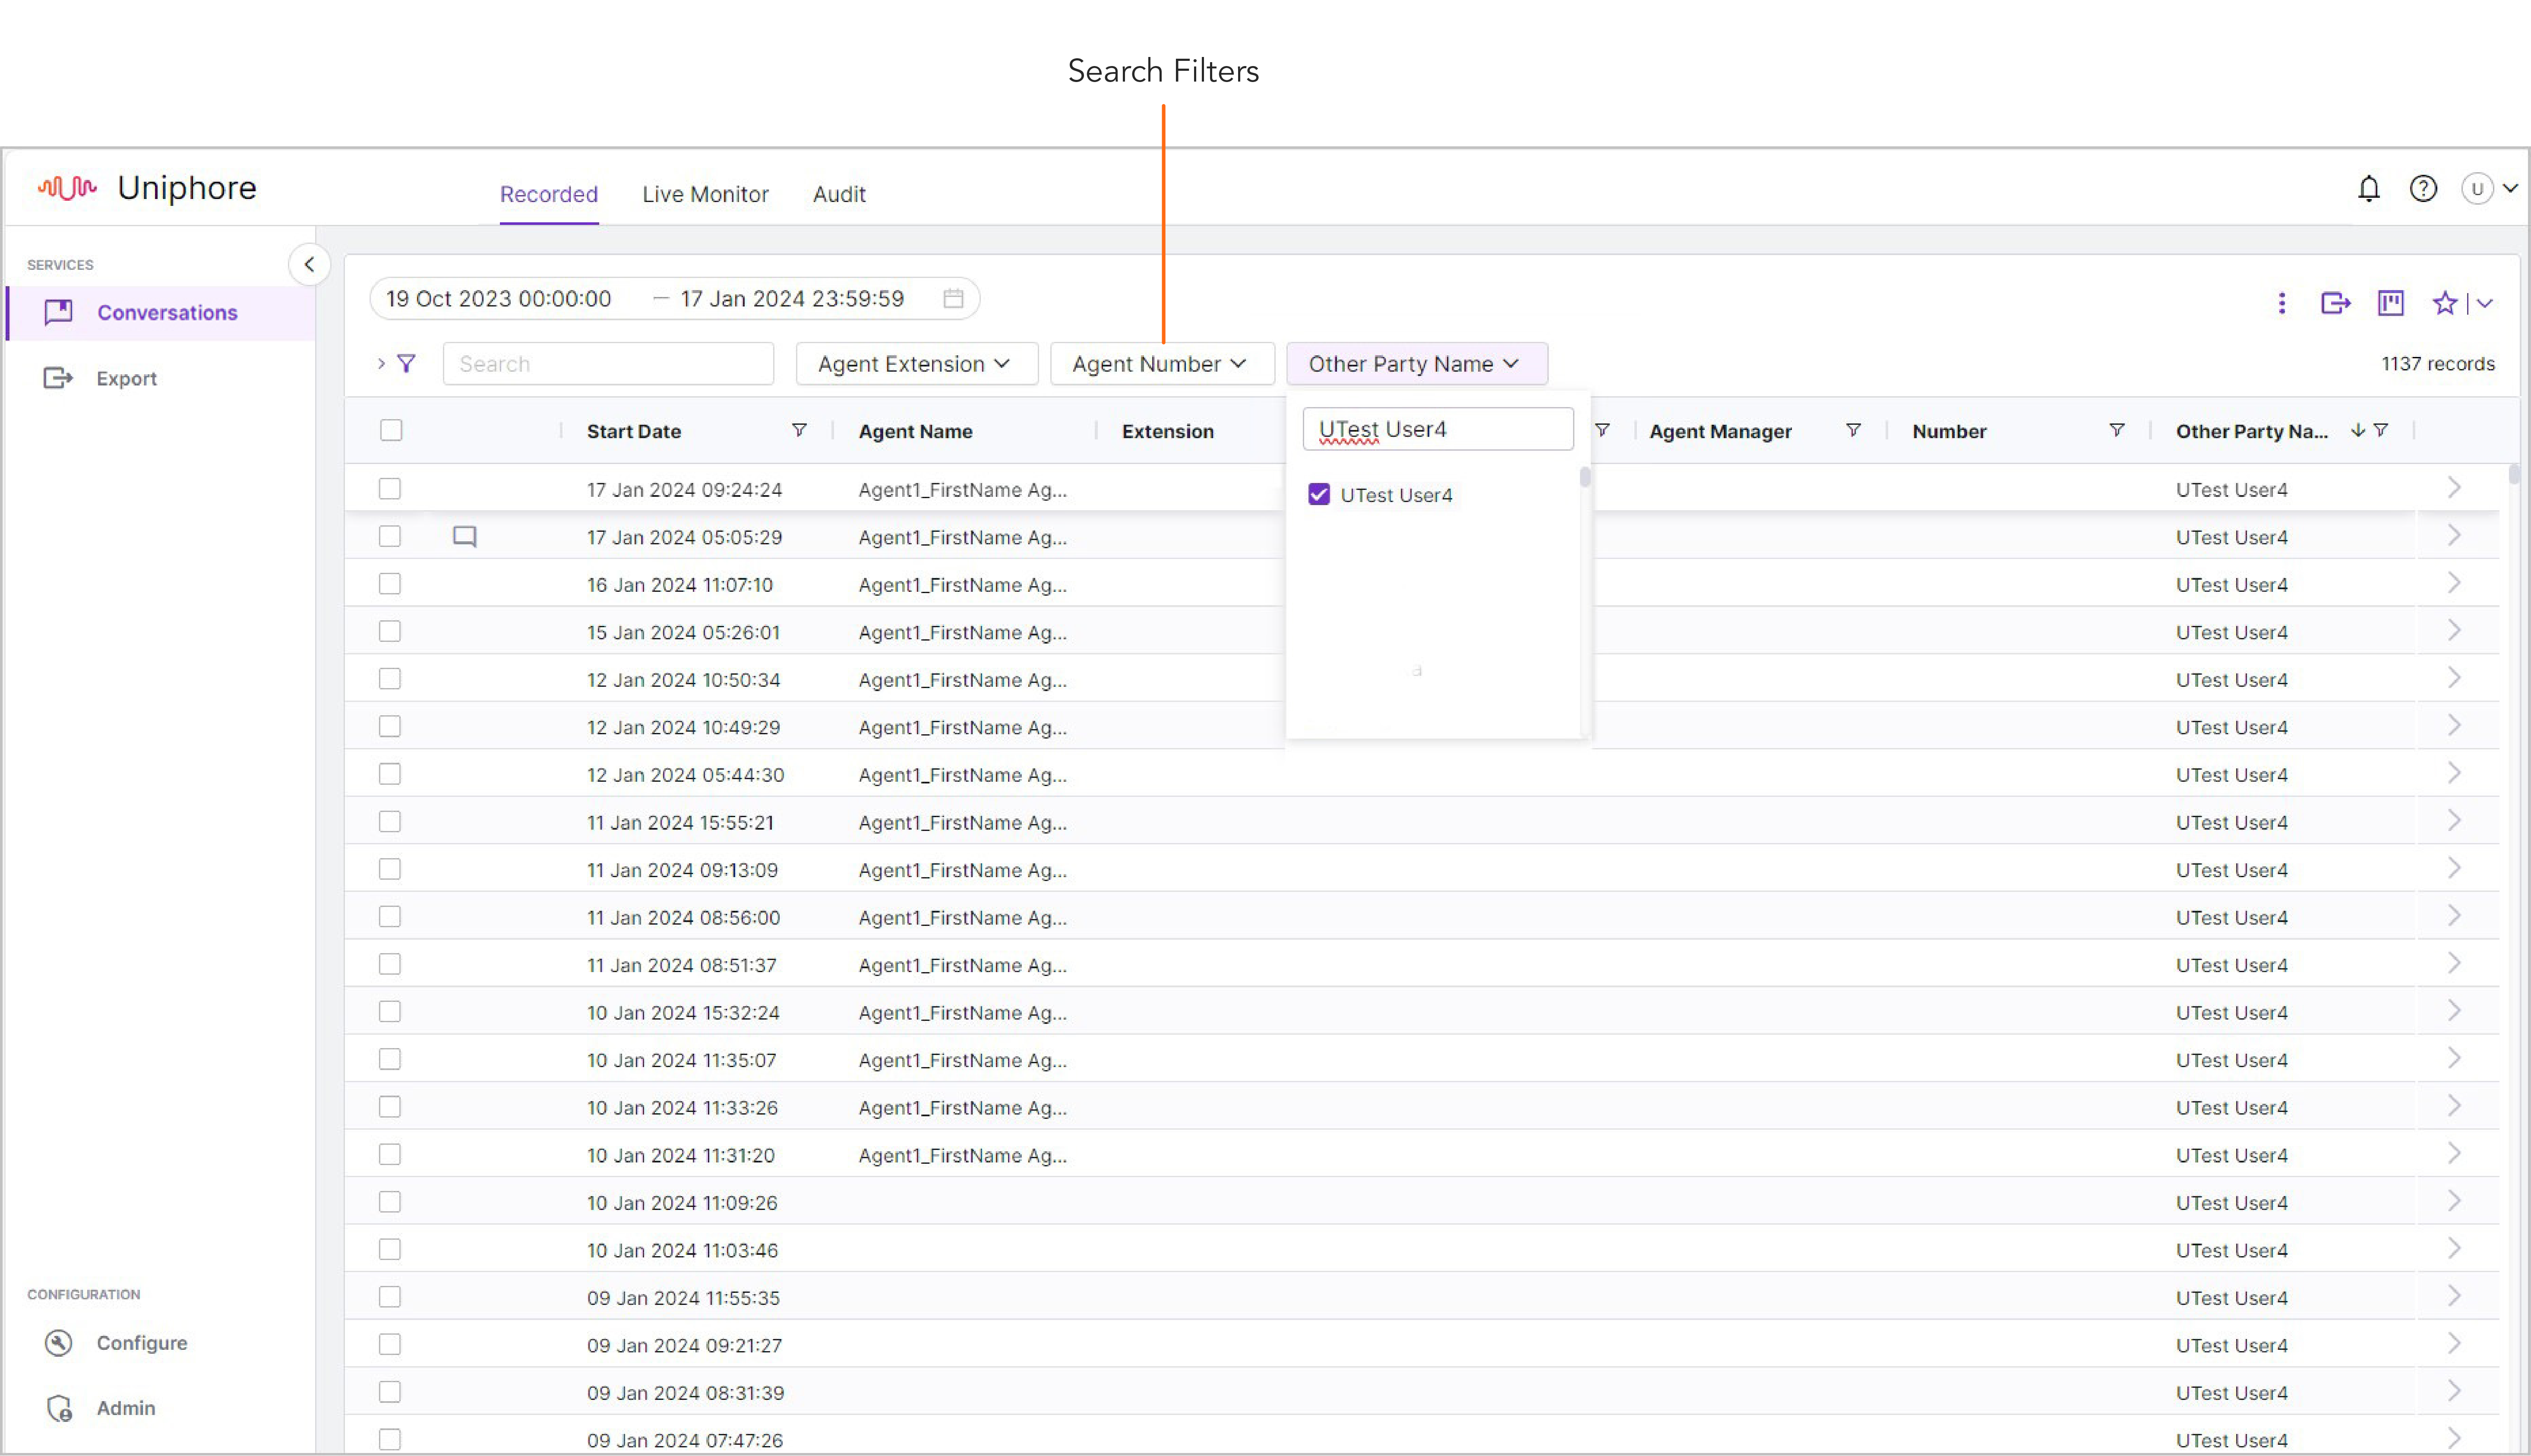Filter the Start Date column
Viewport: 2531px width, 1456px height.
pos(799,430)
